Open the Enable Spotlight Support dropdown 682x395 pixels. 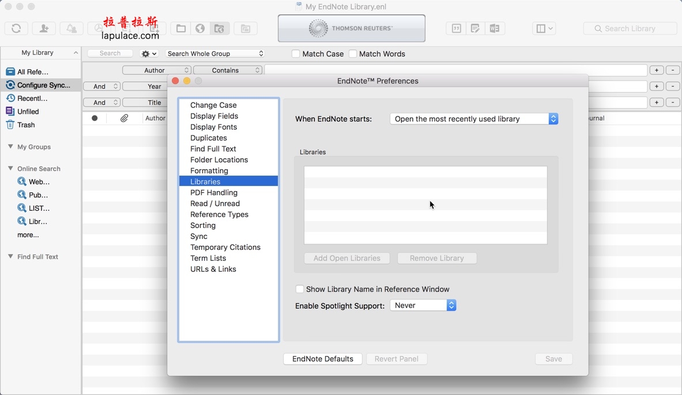pos(423,306)
